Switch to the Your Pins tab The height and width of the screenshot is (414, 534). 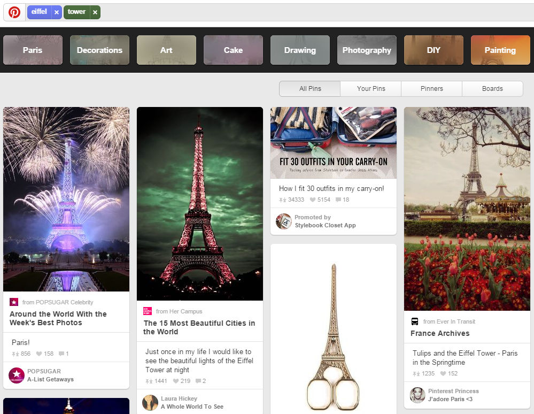click(x=370, y=88)
